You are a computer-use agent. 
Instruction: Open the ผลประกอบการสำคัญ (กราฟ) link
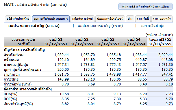pos(100,26)
